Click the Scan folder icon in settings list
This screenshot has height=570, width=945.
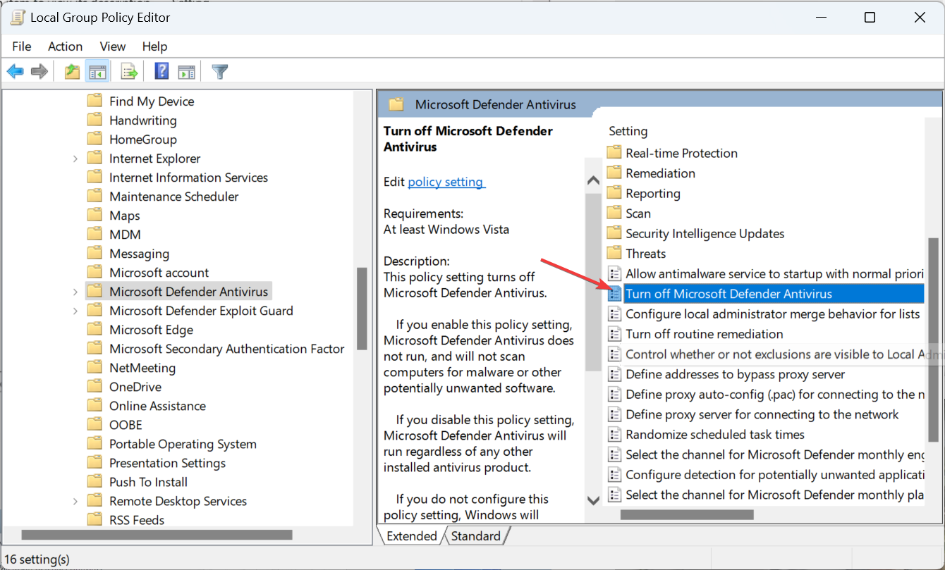614,213
